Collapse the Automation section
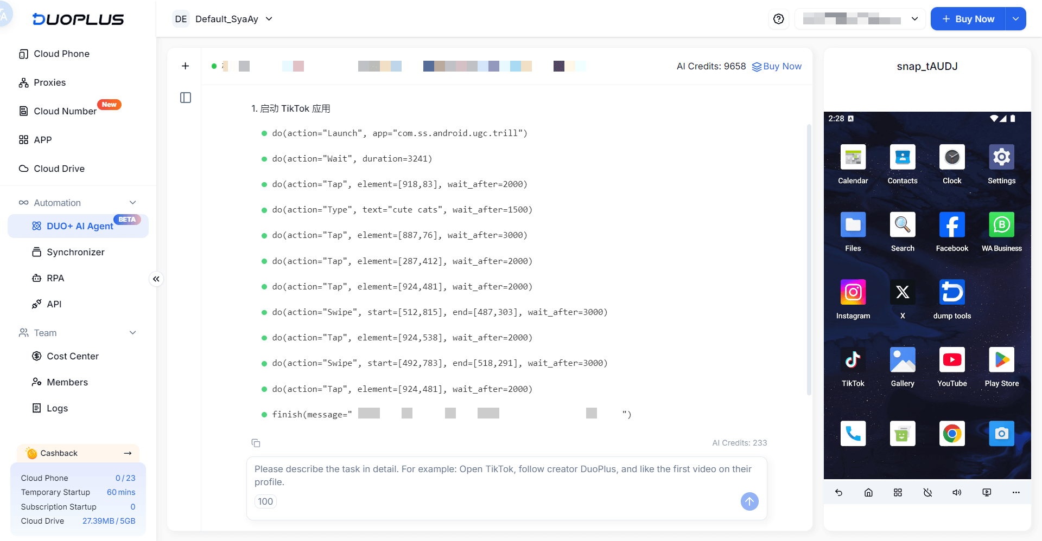This screenshot has width=1042, height=541. (x=132, y=203)
